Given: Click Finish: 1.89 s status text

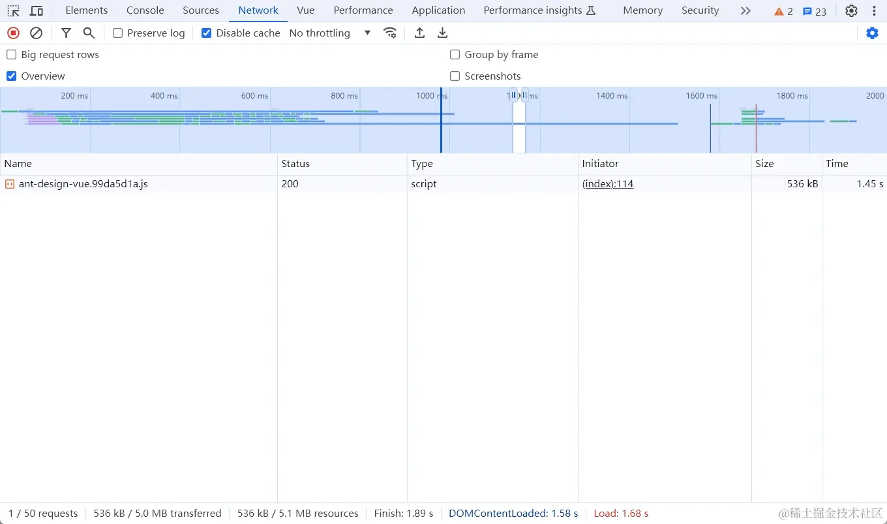Looking at the screenshot, I should pyautogui.click(x=404, y=514).
